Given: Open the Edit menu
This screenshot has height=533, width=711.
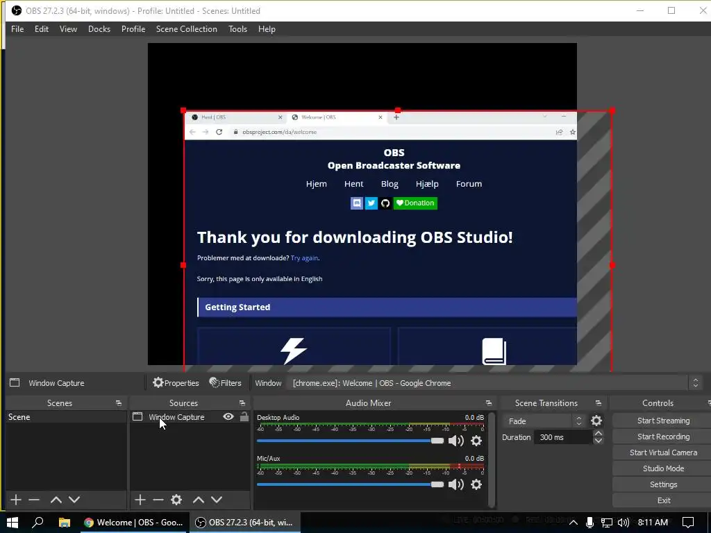Looking at the screenshot, I should click(41, 29).
